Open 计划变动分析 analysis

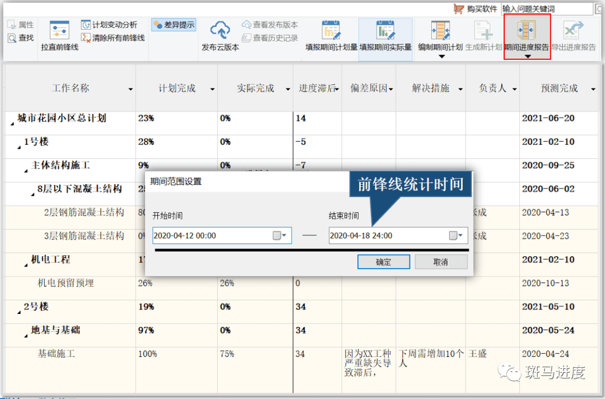(110, 25)
